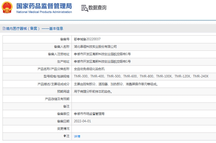Viewport: 216px width, 143px height.
Task: Click the bulb icon next to 注
Action: (65, 136)
